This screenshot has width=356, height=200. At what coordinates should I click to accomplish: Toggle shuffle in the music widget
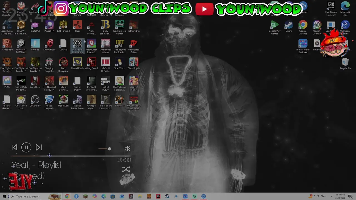point(126,169)
